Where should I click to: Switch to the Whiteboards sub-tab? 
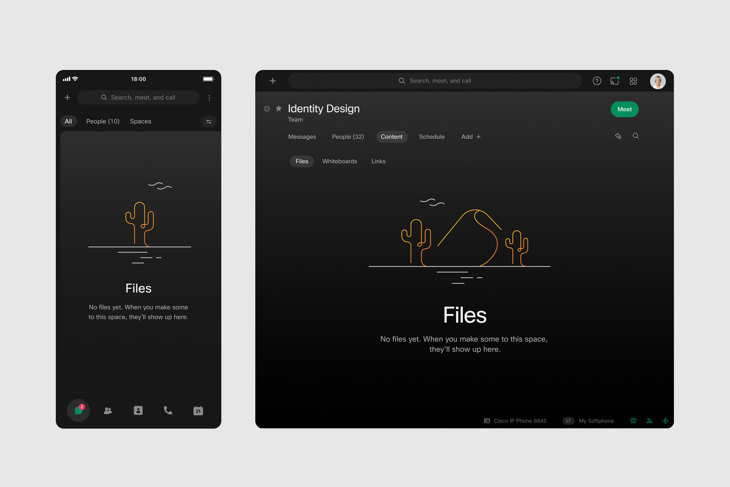pos(339,161)
